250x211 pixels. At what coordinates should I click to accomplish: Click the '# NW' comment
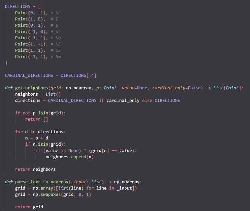[x=56, y=38]
